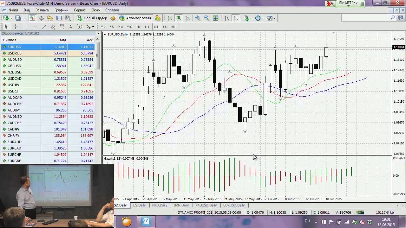Image resolution: width=406 pixels, height=228 pixels.
Task: Toggle chart auto scroll icon
Action: click(227, 18)
